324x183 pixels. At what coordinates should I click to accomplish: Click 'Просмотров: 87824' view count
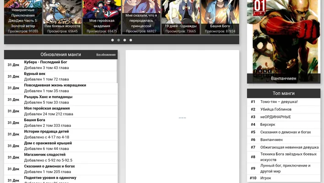tap(220, 31)
